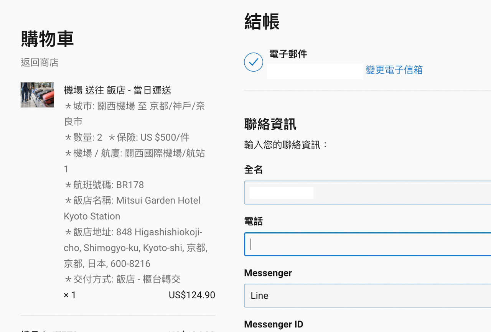The height and width of the screenshot is (332, 491).
Task: Click the US$124.90 item price
Action: click(192, 295)
